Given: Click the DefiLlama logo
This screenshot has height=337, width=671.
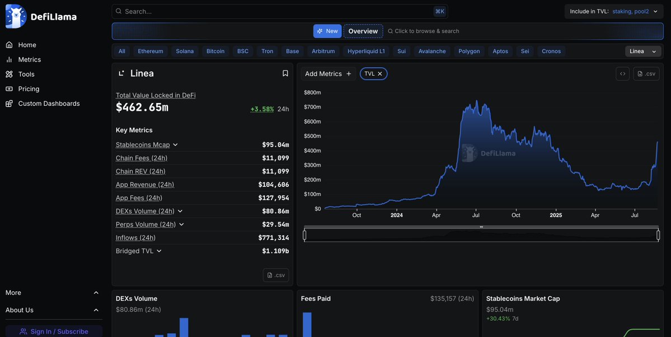Looking at the screenshot, I should [x=41, y=17].
